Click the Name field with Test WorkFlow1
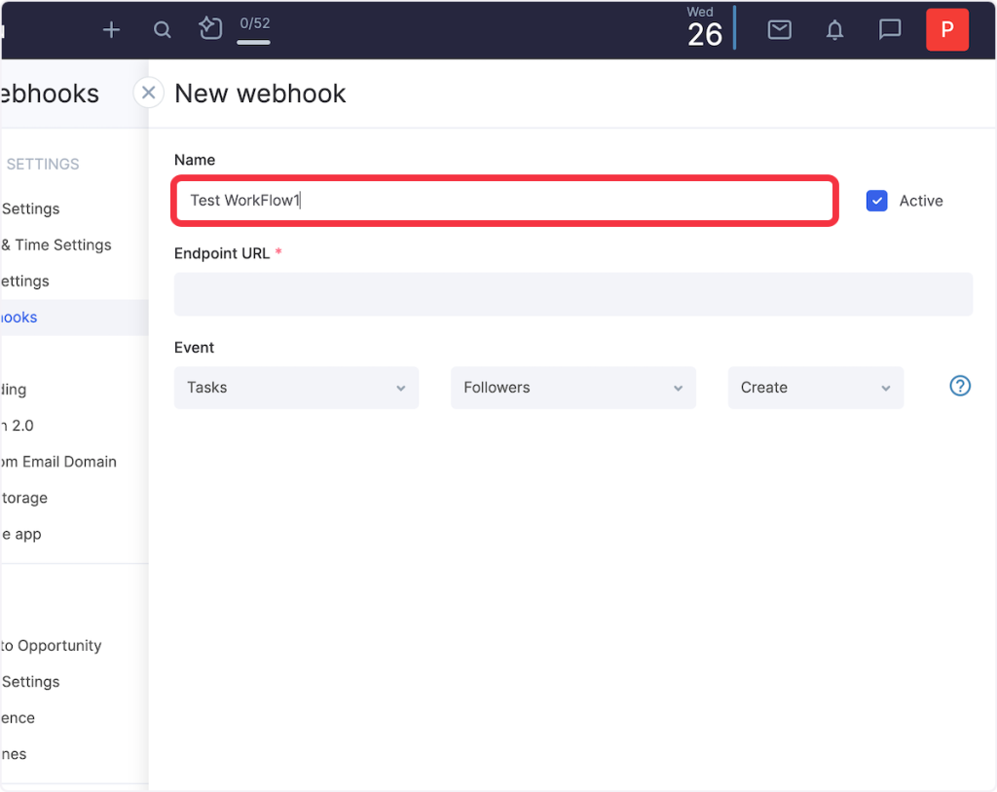This screenshot has width=997, height=792. click(x=504, y=201)
